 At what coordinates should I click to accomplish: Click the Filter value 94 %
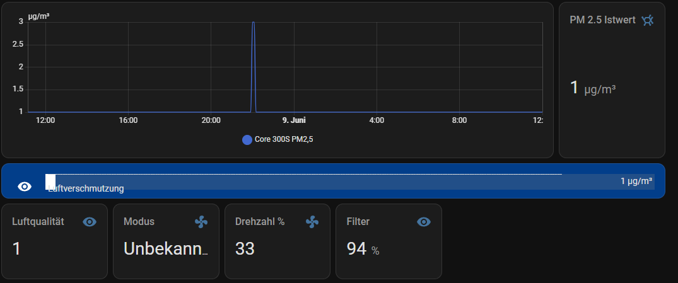(363, 250)
